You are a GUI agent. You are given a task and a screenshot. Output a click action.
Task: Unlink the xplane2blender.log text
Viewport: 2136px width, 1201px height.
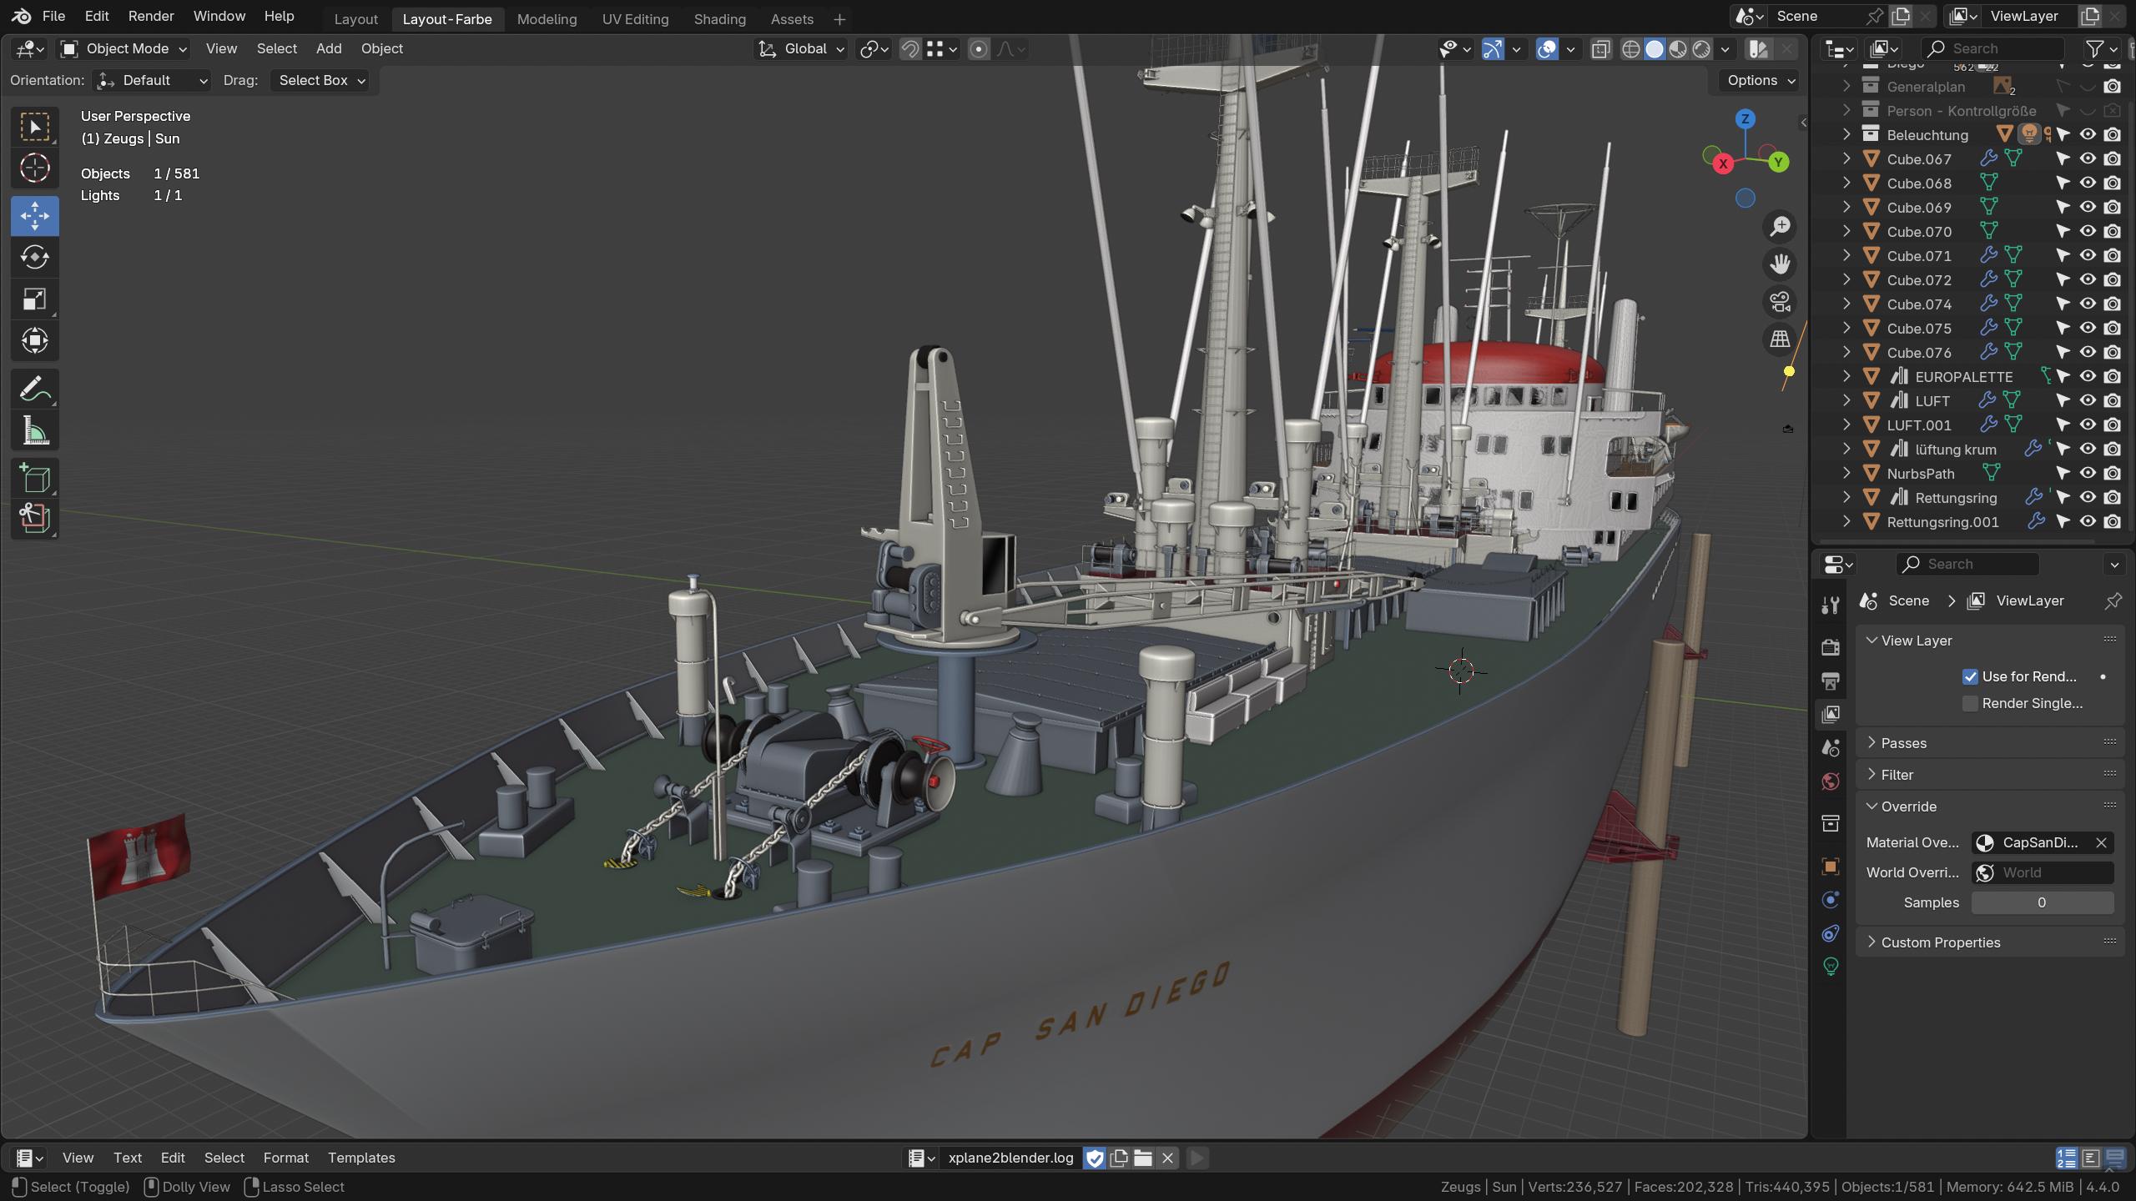click(1167, 1158)
